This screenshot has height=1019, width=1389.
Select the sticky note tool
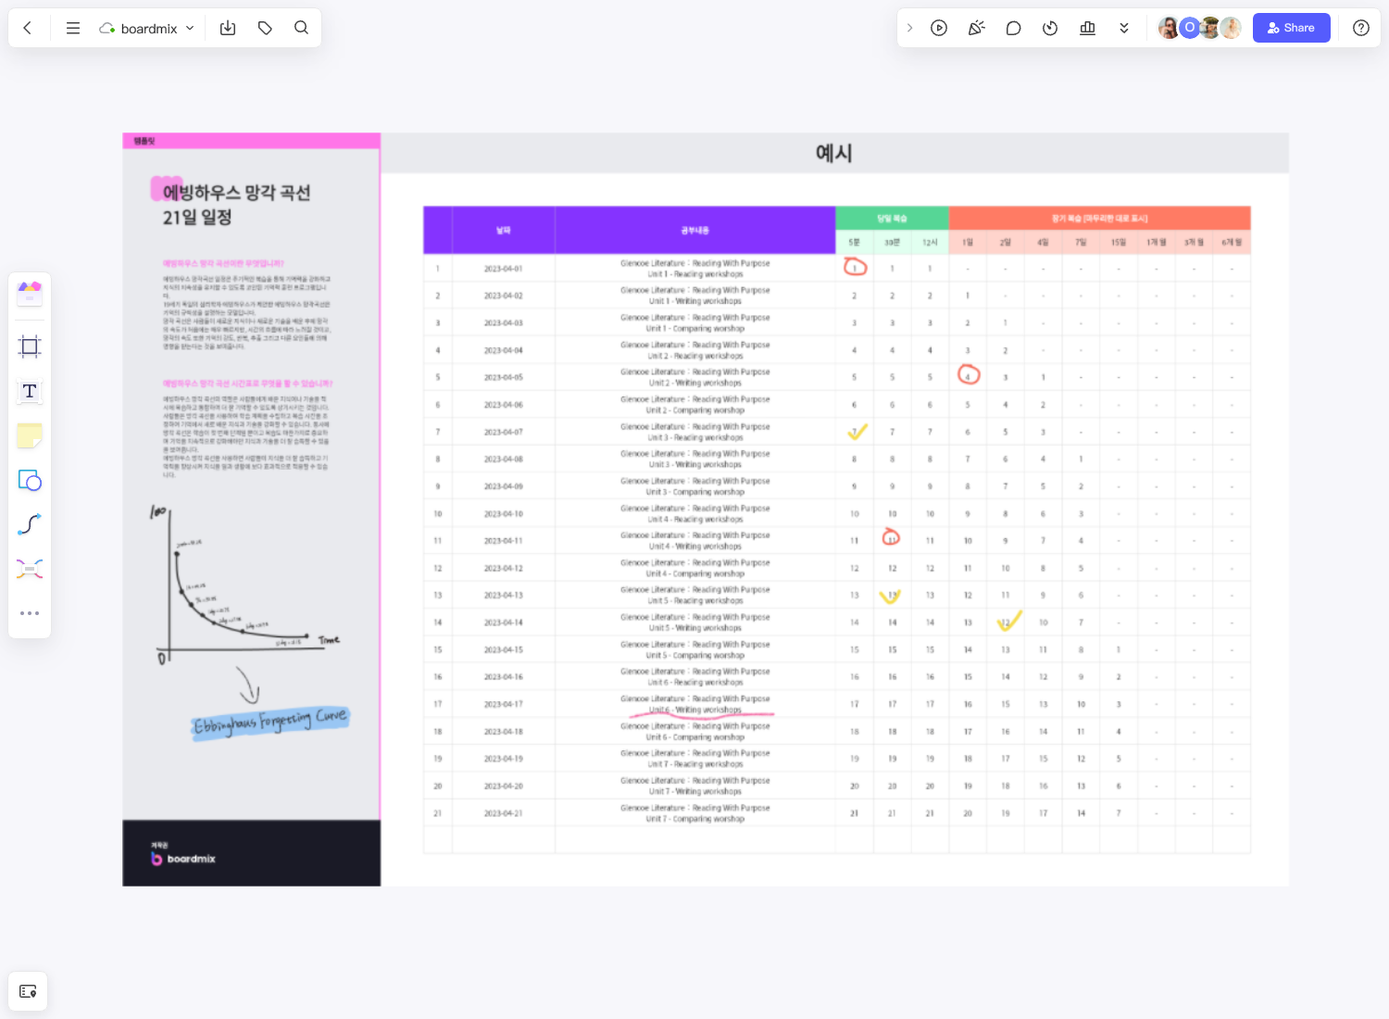coord(30,435)
